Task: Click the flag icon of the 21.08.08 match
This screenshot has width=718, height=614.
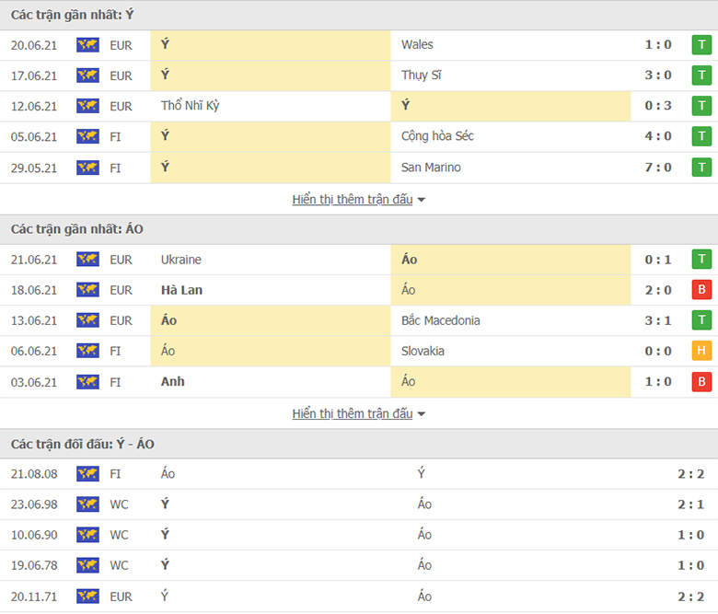Action: tap(87, 474)
